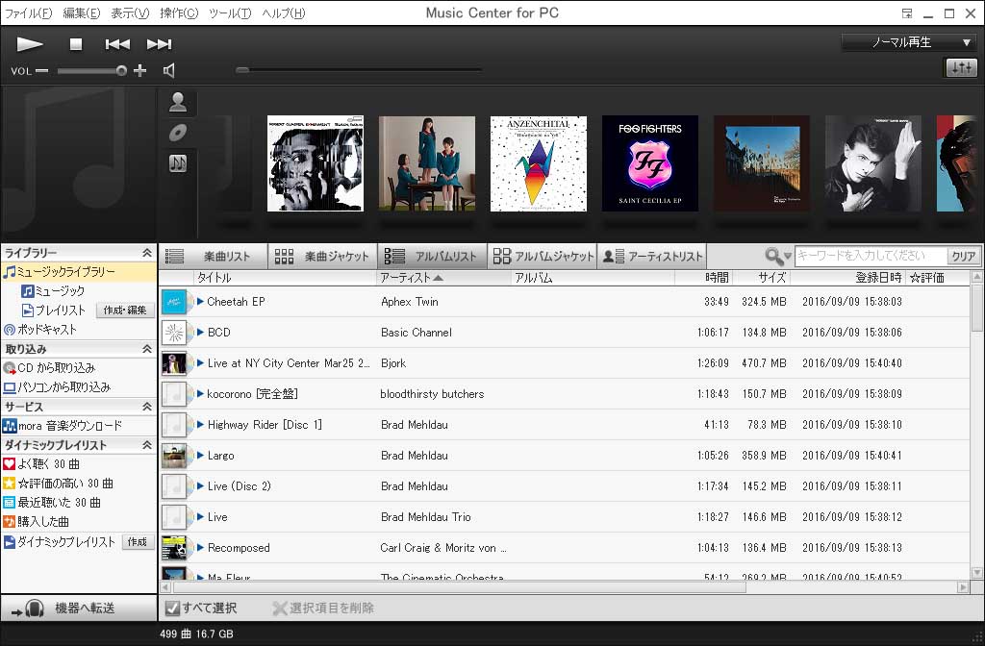985x646 pixels.
Task: Open the 購入した曲 playlist
Action: 37,522
